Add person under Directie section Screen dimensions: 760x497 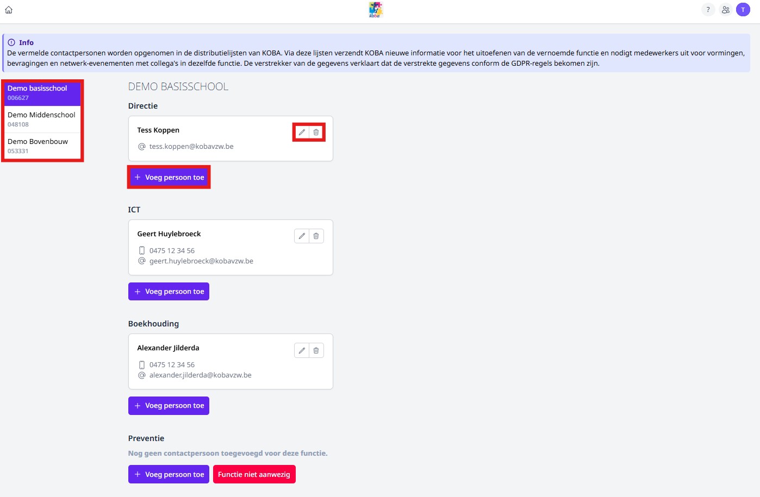pos(169,178)
